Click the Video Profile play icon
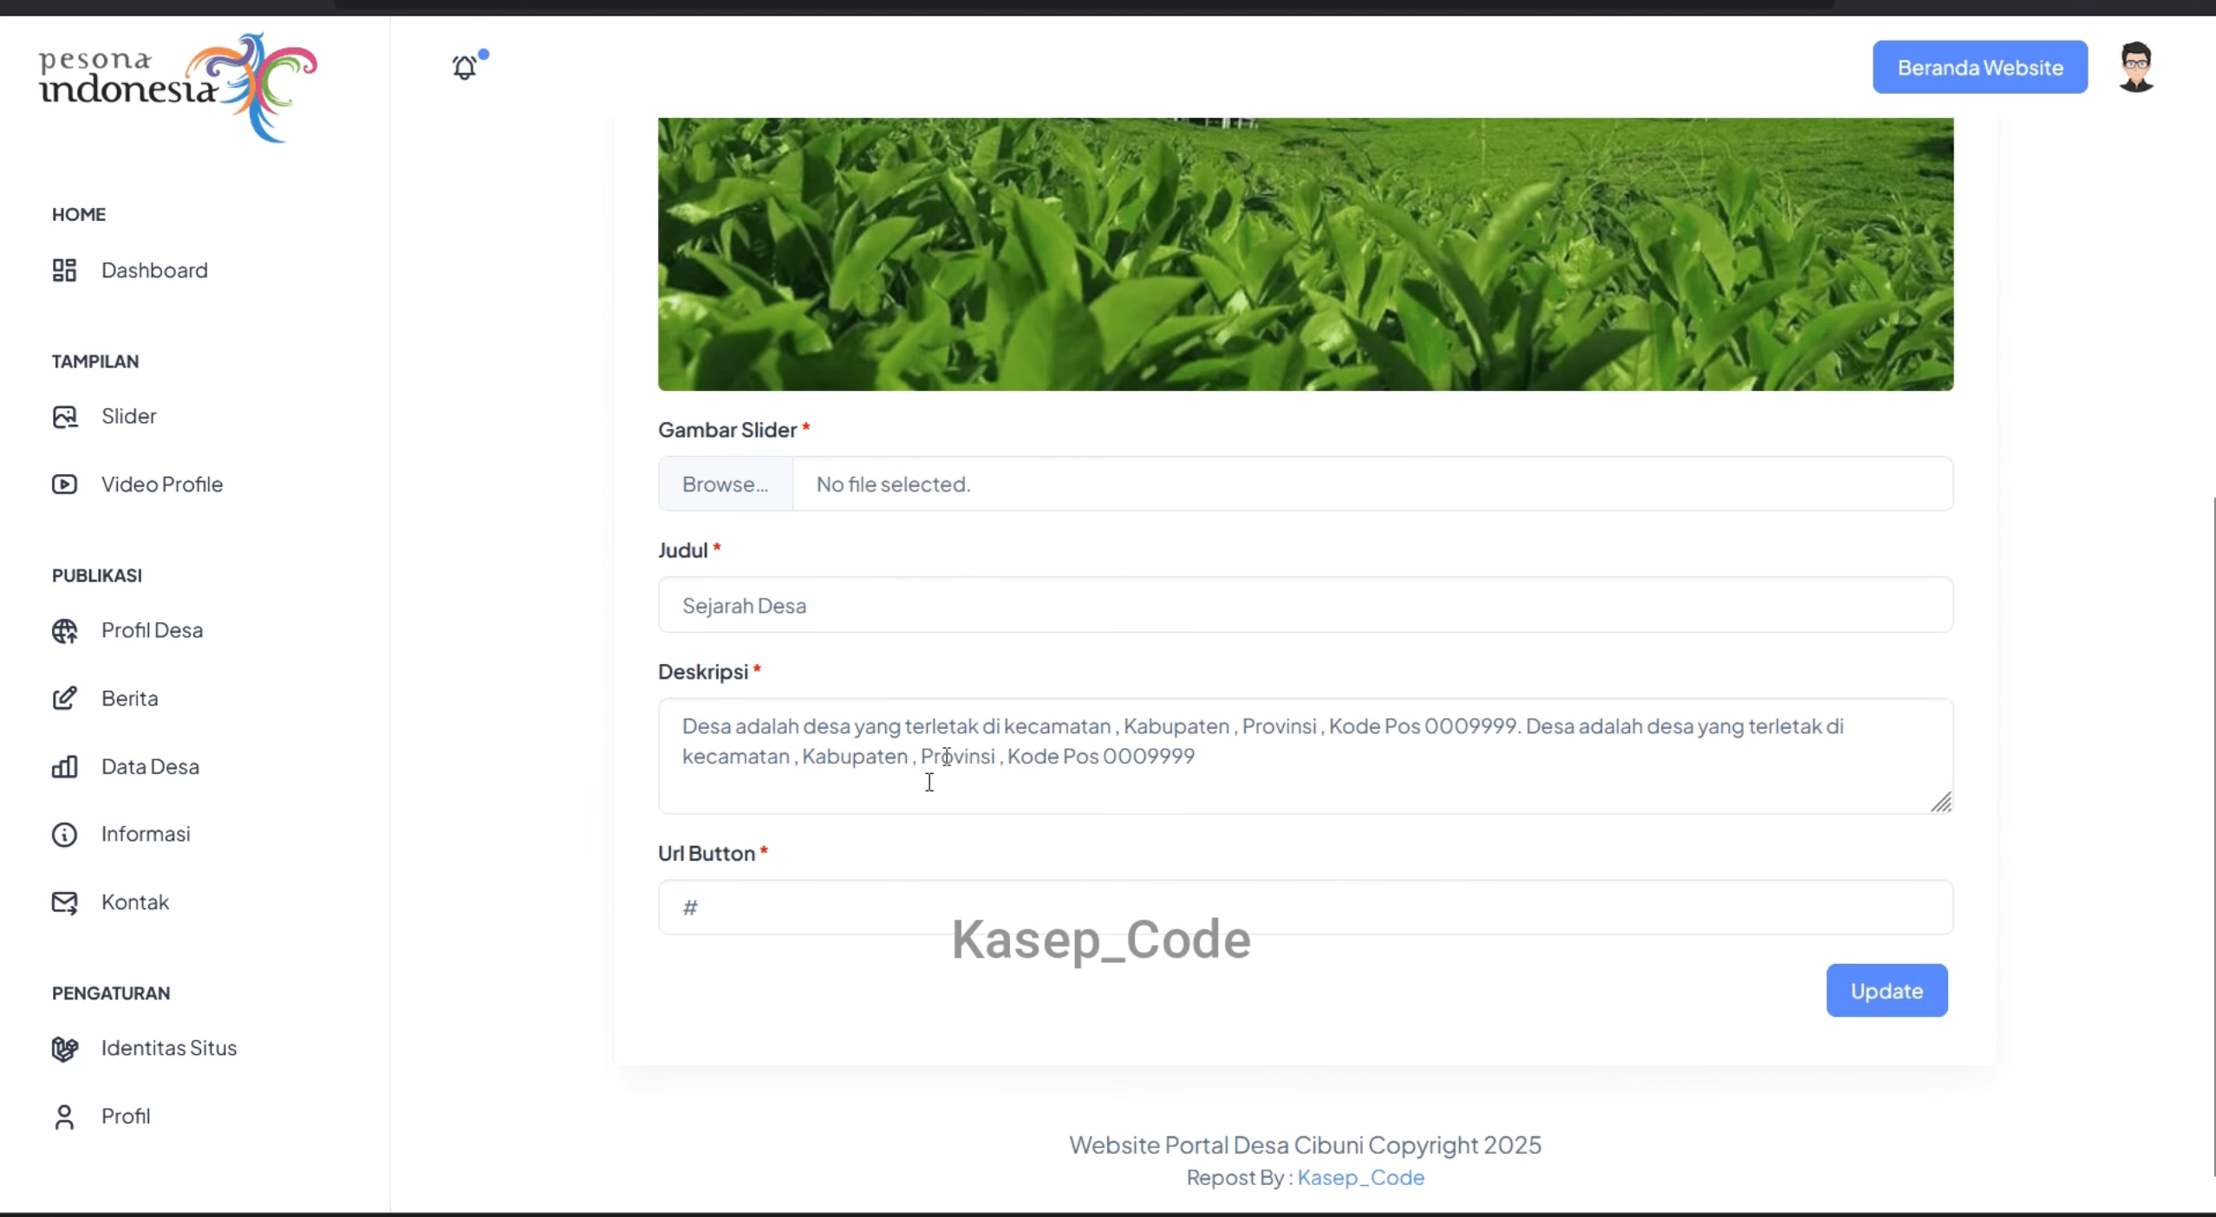2216x1217 pixels. (x=64, y=485)
